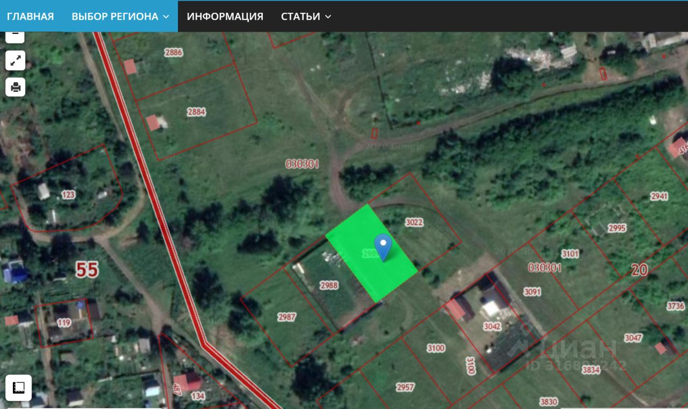Click the print map icon
Screen dimensions: 688x409
click(x=15, y=87)
